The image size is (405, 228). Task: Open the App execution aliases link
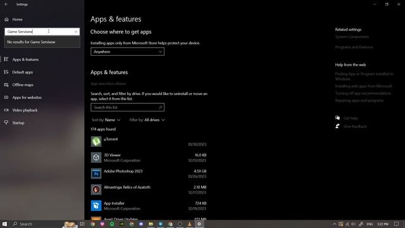tap(108, 84)
